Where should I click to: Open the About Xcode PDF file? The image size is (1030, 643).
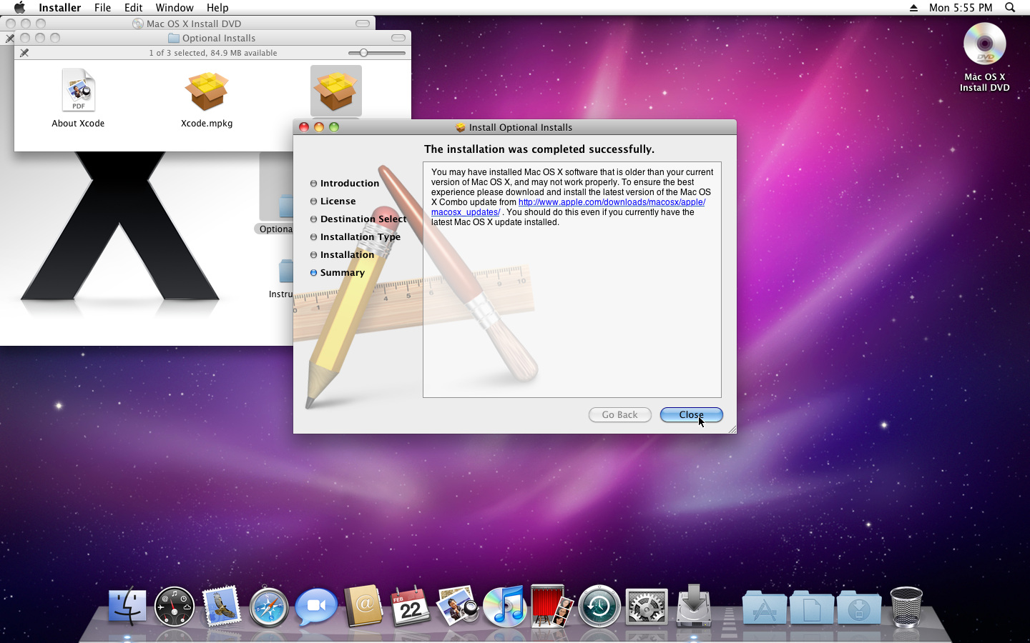[x=78, y=91]
